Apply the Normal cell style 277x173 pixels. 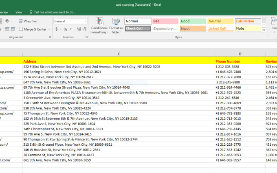(x=138, y=21)
